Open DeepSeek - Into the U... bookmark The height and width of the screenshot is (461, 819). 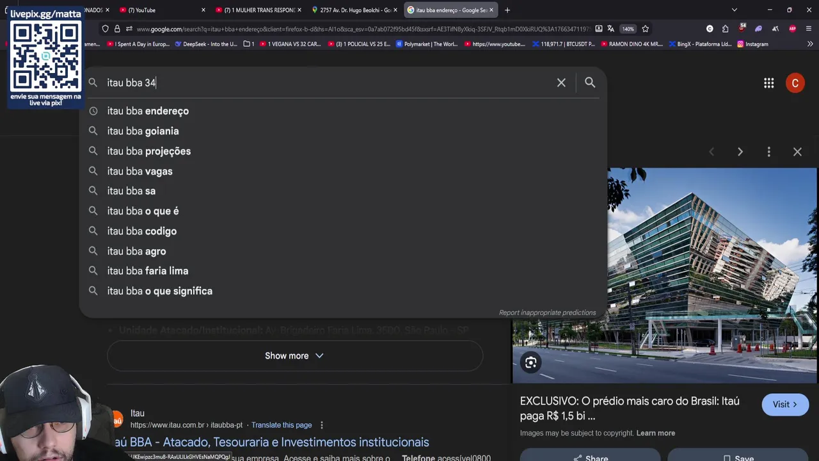[205, 44]
